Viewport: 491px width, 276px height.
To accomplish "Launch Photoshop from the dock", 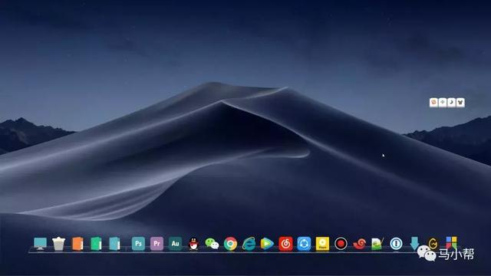I will click(138, 244).
